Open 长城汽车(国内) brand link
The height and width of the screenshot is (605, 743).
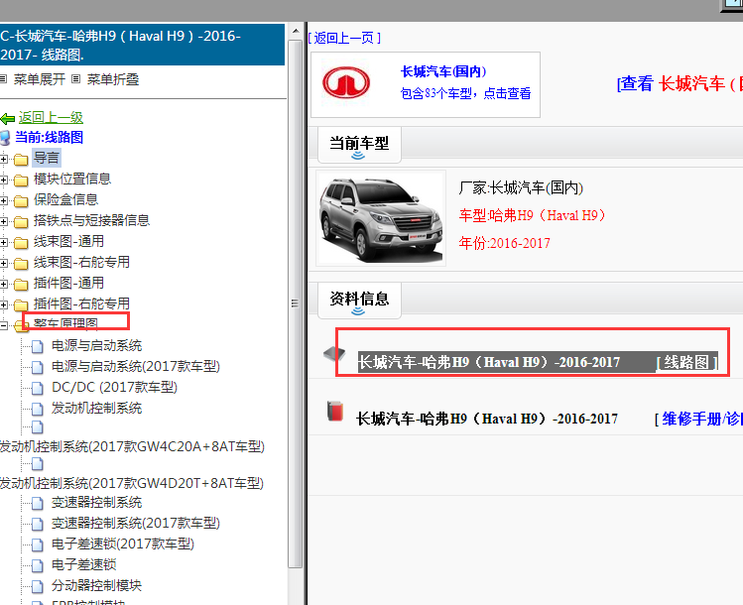(443, 71)
